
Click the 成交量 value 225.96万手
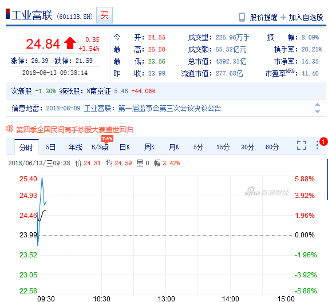[x=232, y=37]
